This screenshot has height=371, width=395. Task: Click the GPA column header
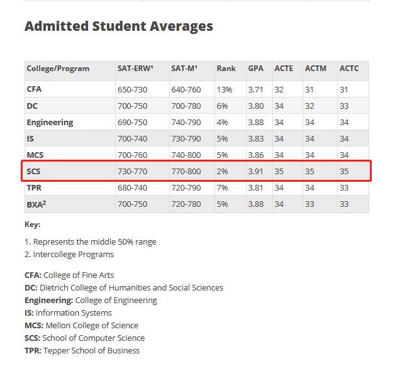tap(256, 69)
